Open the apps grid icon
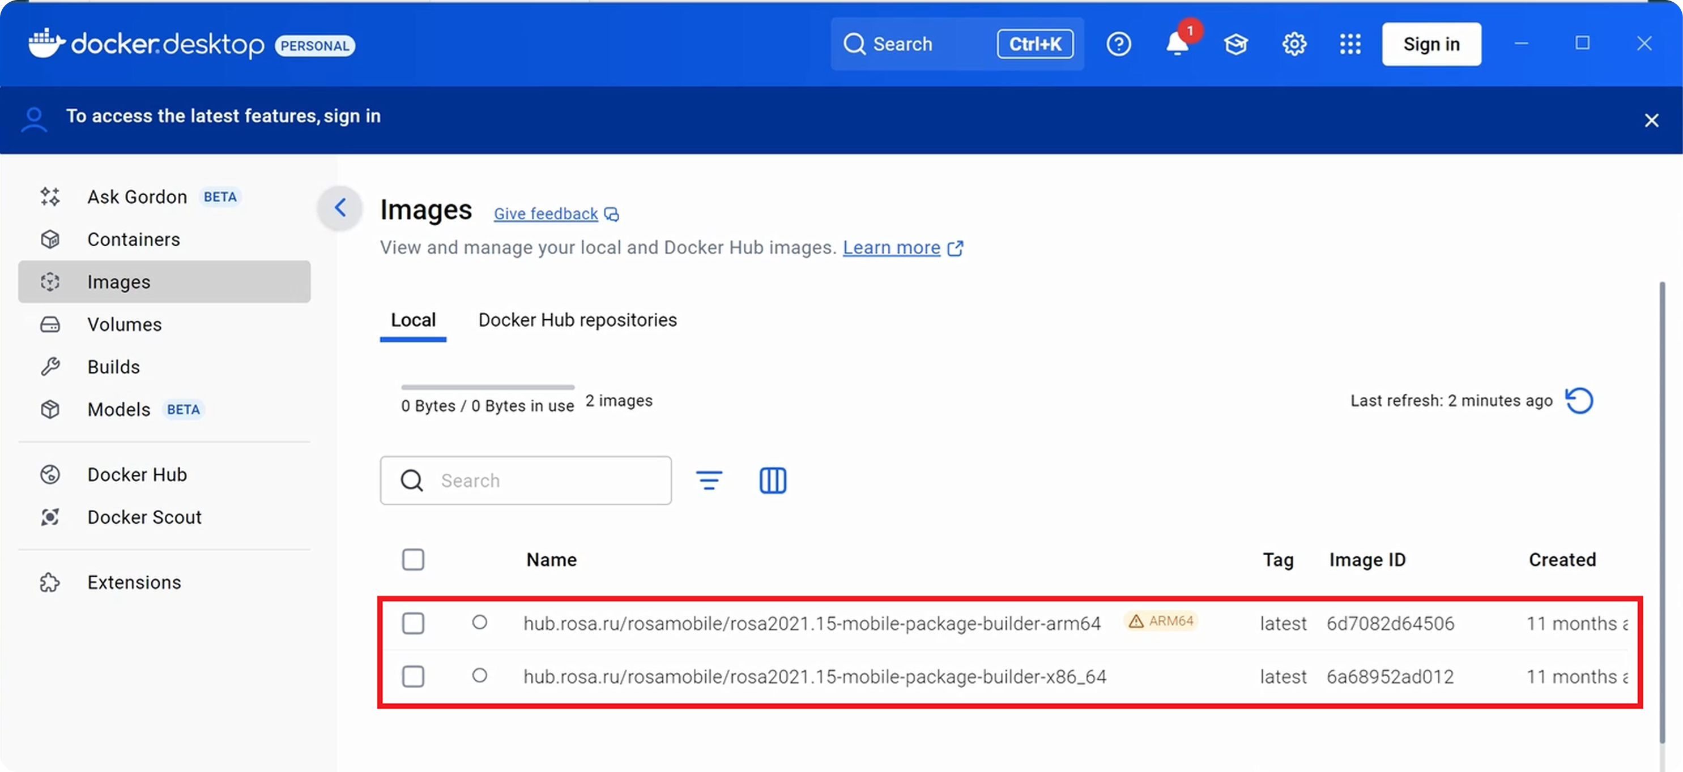 1350,44
